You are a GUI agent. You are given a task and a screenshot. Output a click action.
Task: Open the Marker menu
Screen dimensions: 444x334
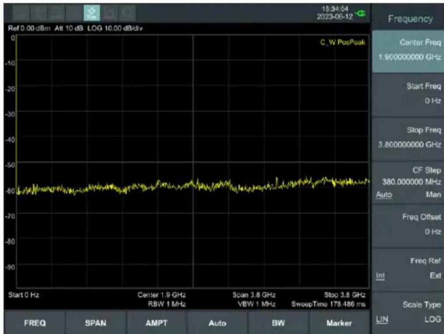click(339, 323)
